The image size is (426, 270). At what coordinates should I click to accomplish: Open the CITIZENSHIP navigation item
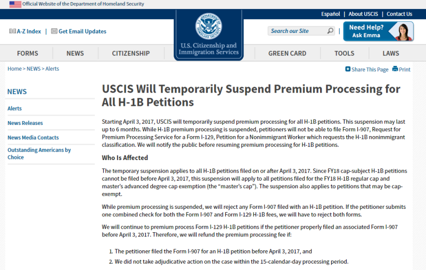pyautogui.click(x=131, y=53)
